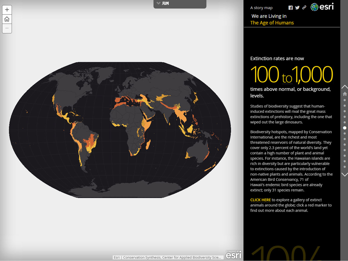
Task: Open 'The Age of Humans' title
Action: pyautogui.click(x=272, y=23)
